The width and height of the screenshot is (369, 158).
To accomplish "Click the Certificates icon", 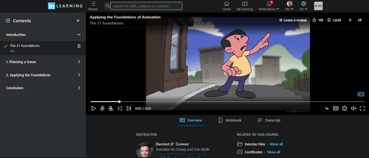I will [x=240, y=152].
